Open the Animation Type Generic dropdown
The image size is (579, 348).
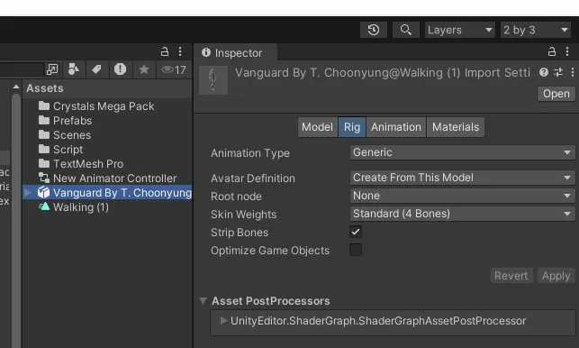pyautogui.click(x=462, y=152)
